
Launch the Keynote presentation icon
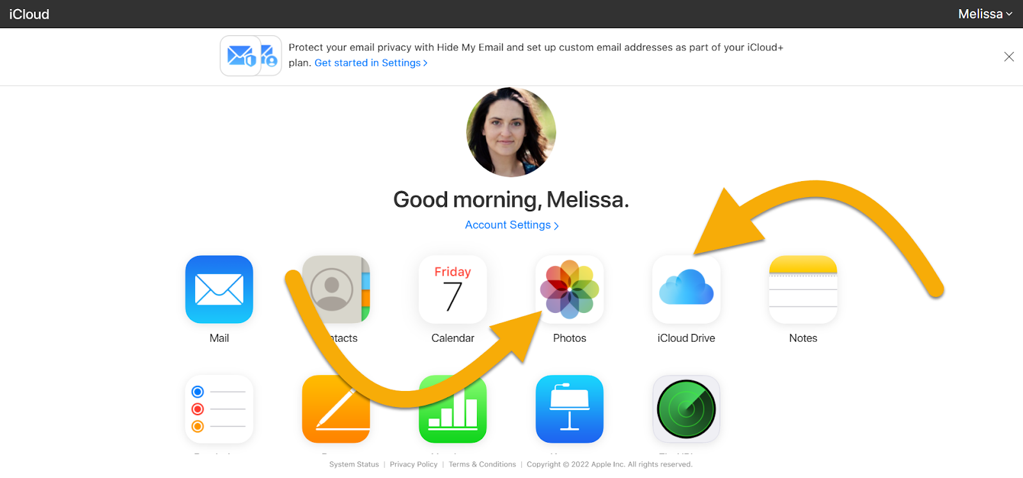[x=570, y=409]
